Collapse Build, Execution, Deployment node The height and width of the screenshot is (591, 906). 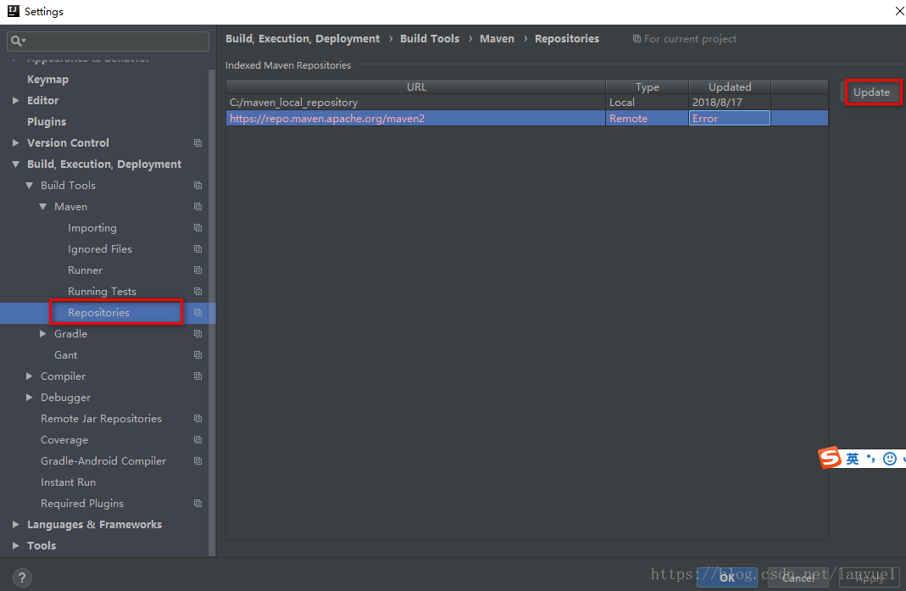[15, 164]
